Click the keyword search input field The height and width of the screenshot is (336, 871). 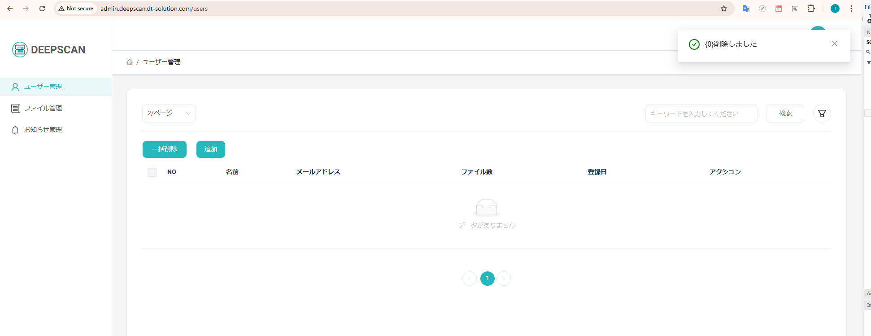(x=701, y=113)
